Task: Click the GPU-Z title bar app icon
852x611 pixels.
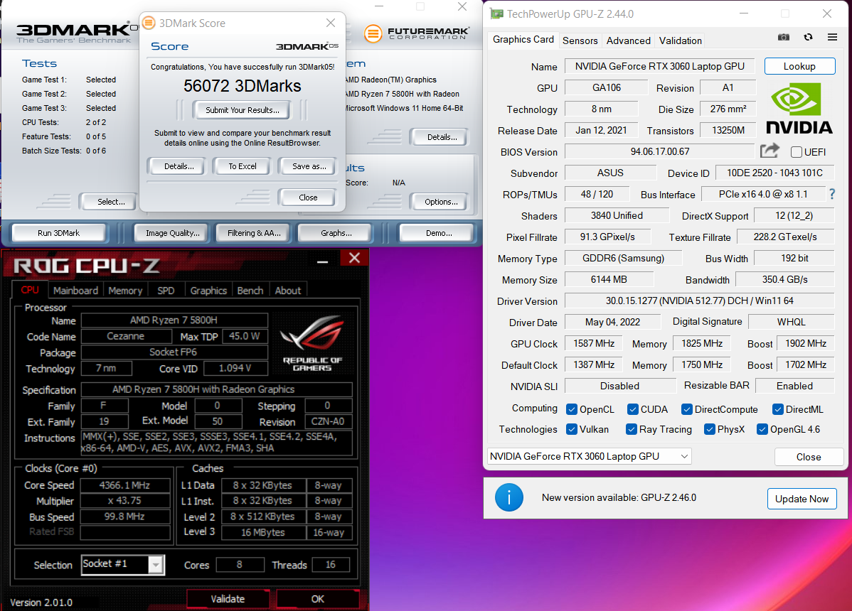Action: (x=496, y=13)
